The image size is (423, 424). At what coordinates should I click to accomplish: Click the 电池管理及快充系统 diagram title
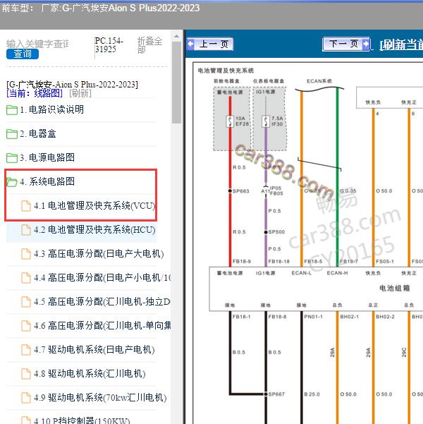tap(226, 71)
